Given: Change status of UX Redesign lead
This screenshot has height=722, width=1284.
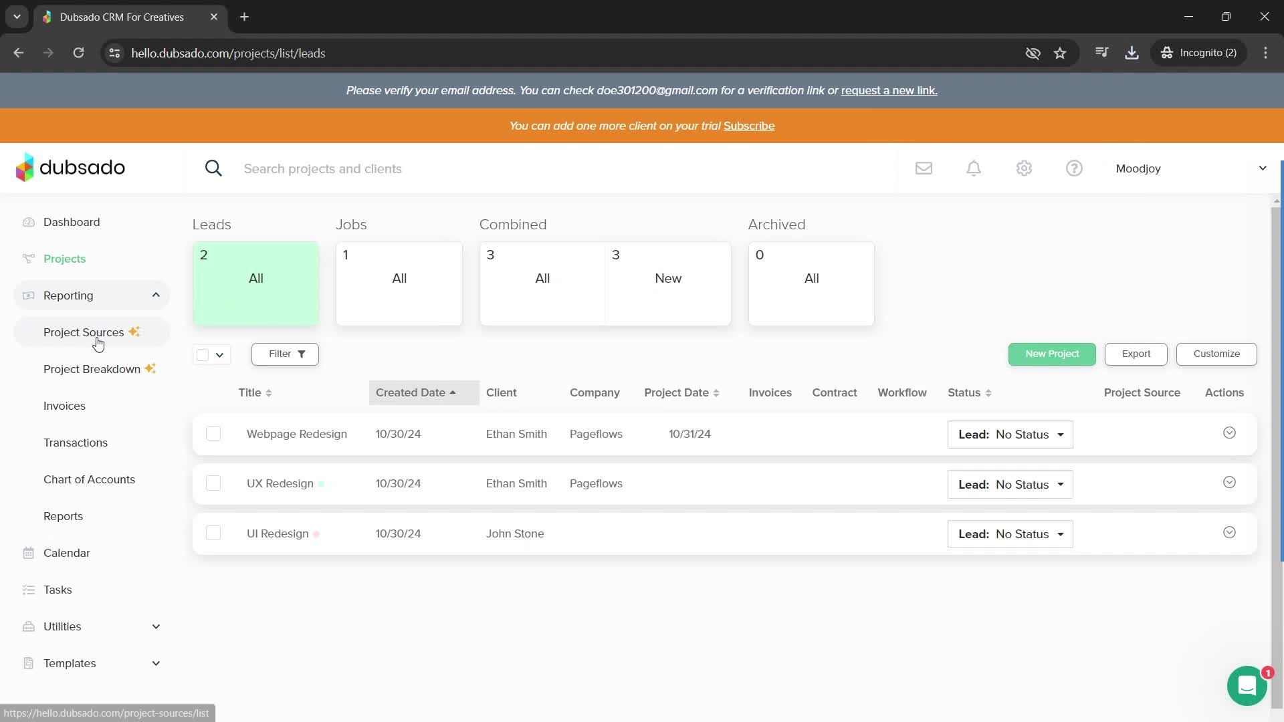Looking at the screenshot, I should click(1010, 484).
